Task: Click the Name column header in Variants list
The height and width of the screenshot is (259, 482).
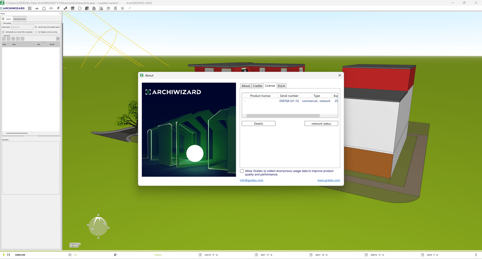Action: click(x=24, y=44)
